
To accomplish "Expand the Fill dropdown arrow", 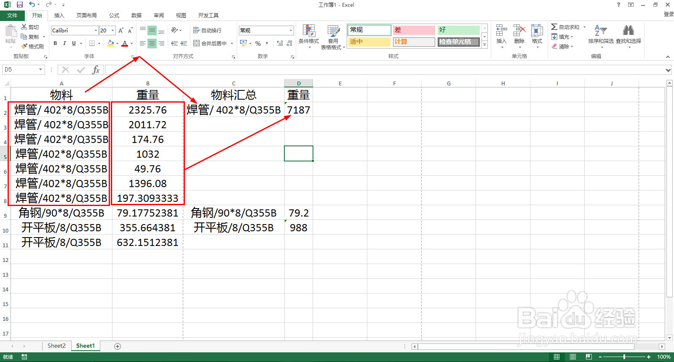I will point(572,37).
